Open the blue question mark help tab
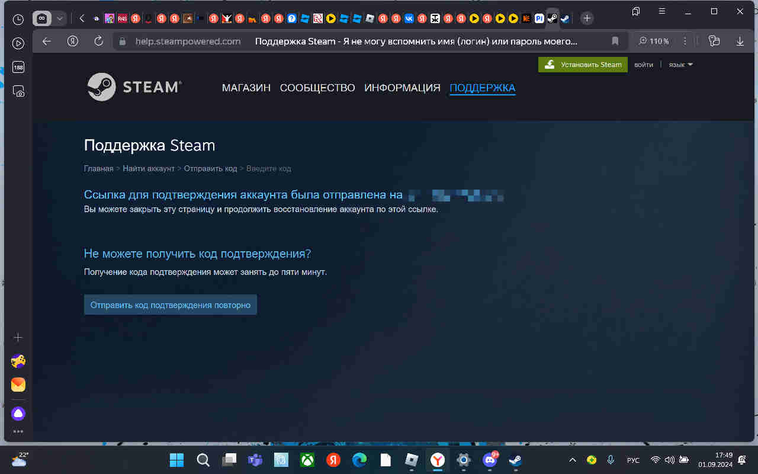The height and width of the screenshot is (474, 758). click(x=291, y=18)
